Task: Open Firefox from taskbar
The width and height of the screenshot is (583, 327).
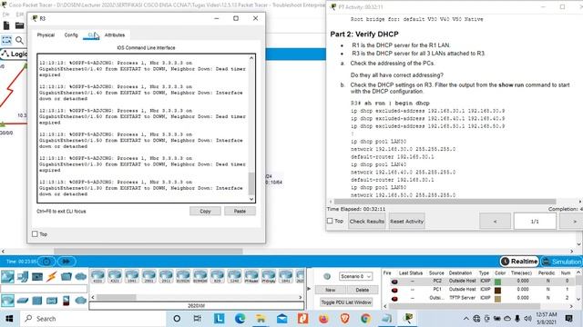Action: [x=323, y=319]
